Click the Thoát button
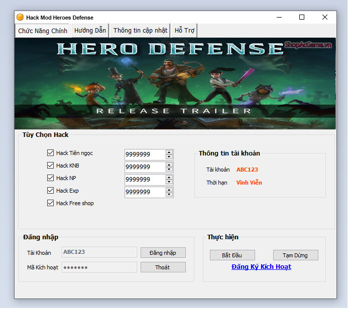 [163, 267]
